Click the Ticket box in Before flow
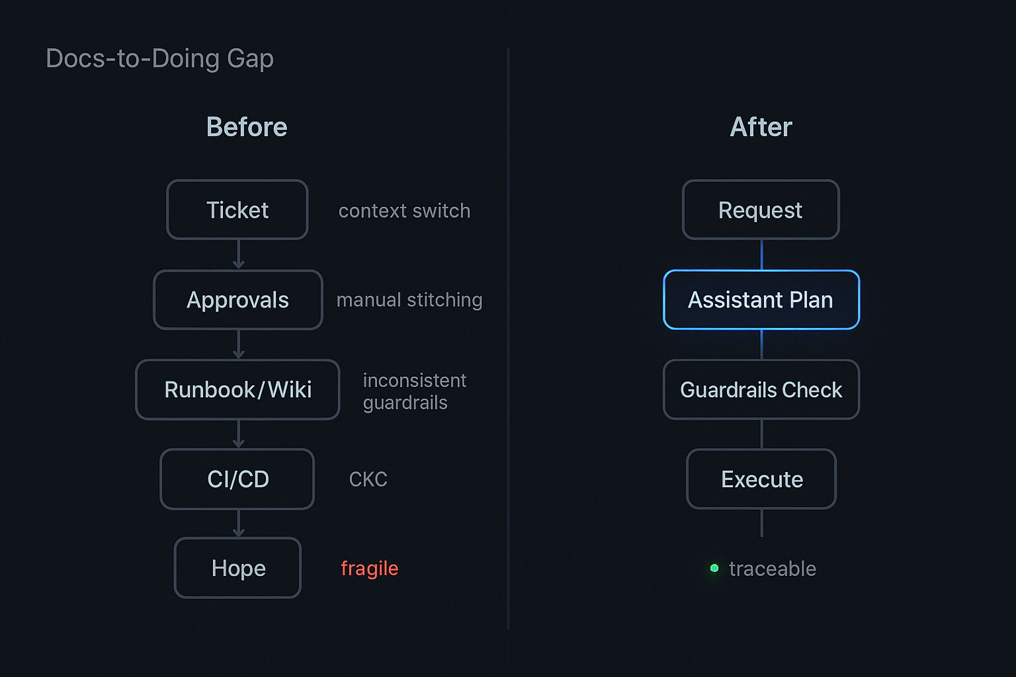This screenshot has width=1016, height=677. 237,210
